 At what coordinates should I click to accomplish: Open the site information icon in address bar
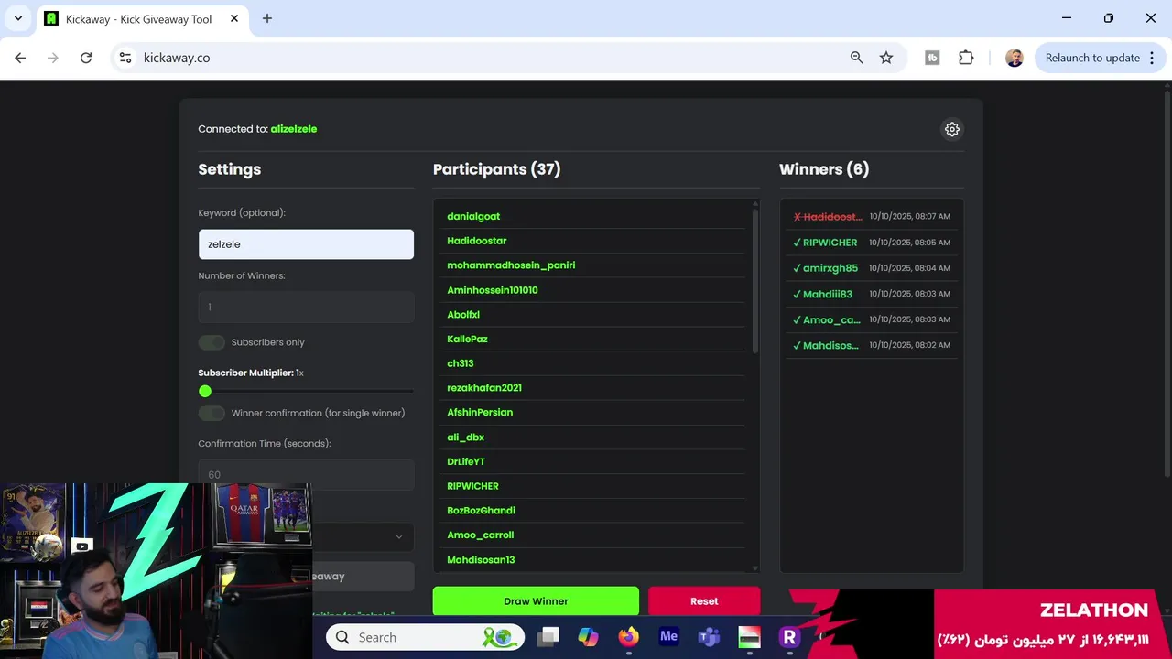[125, 58]
